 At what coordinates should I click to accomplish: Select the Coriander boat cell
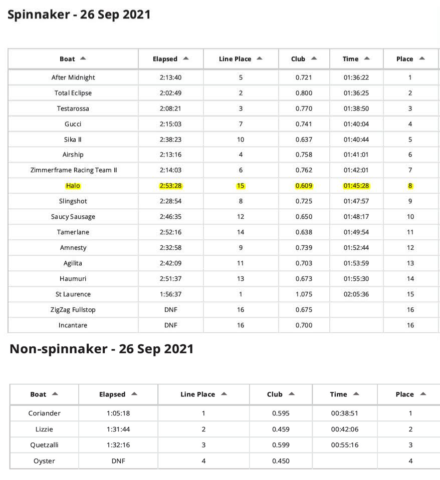pos(45,413)
